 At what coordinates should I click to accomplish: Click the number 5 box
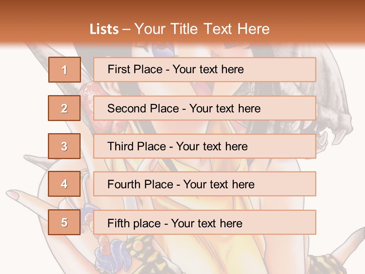(64, 222)
